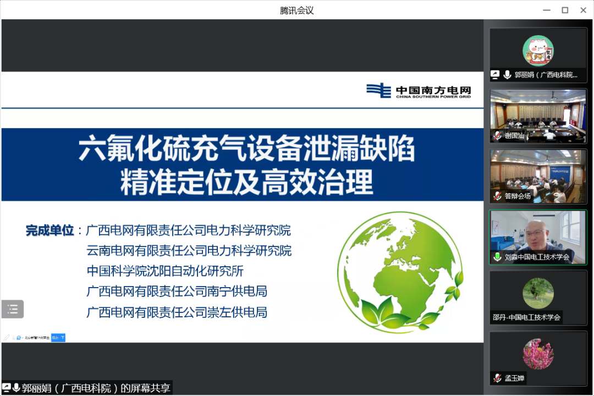Click the Internet Explorer icon in the taskbar area
This screenshot has width=594, height=396.
click(18, 338)
